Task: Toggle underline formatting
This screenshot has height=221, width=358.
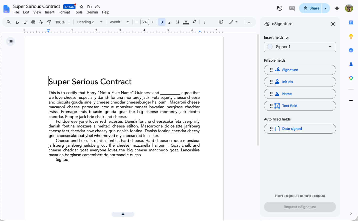Action: [x=178, y=22]
